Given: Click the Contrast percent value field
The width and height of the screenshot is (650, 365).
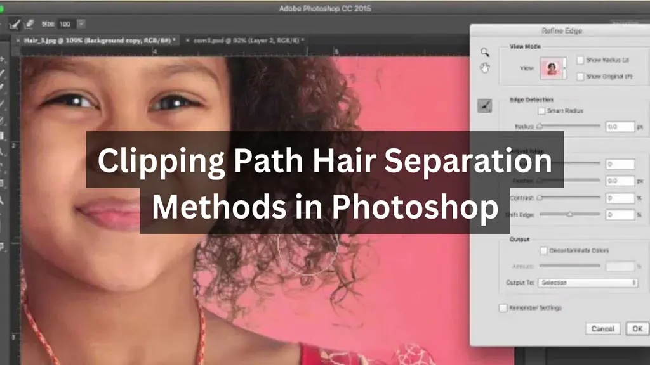Looking at the screenshot, I should [620, 198].
